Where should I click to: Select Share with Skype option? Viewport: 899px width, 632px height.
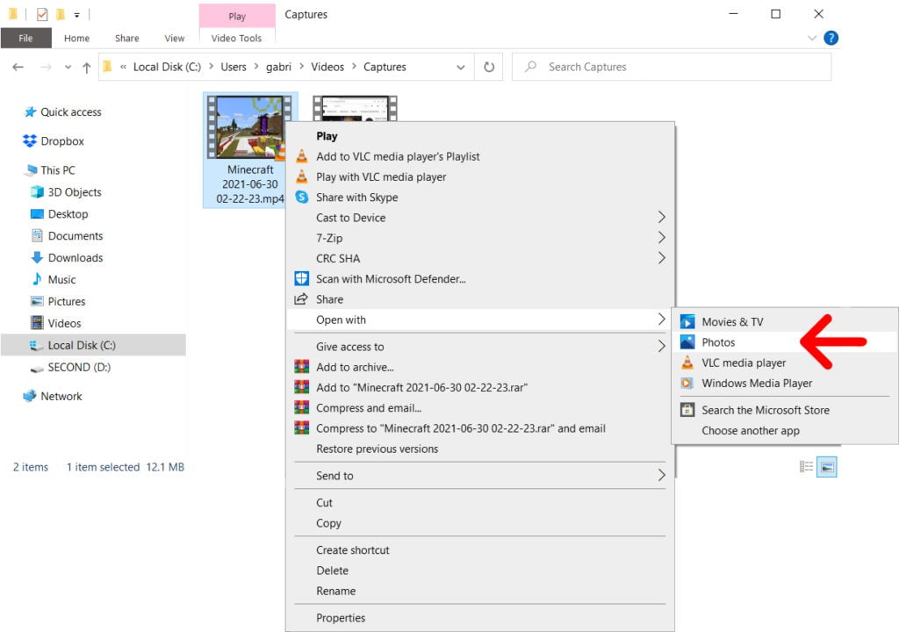pyautogui.click(x=480, y=197)
